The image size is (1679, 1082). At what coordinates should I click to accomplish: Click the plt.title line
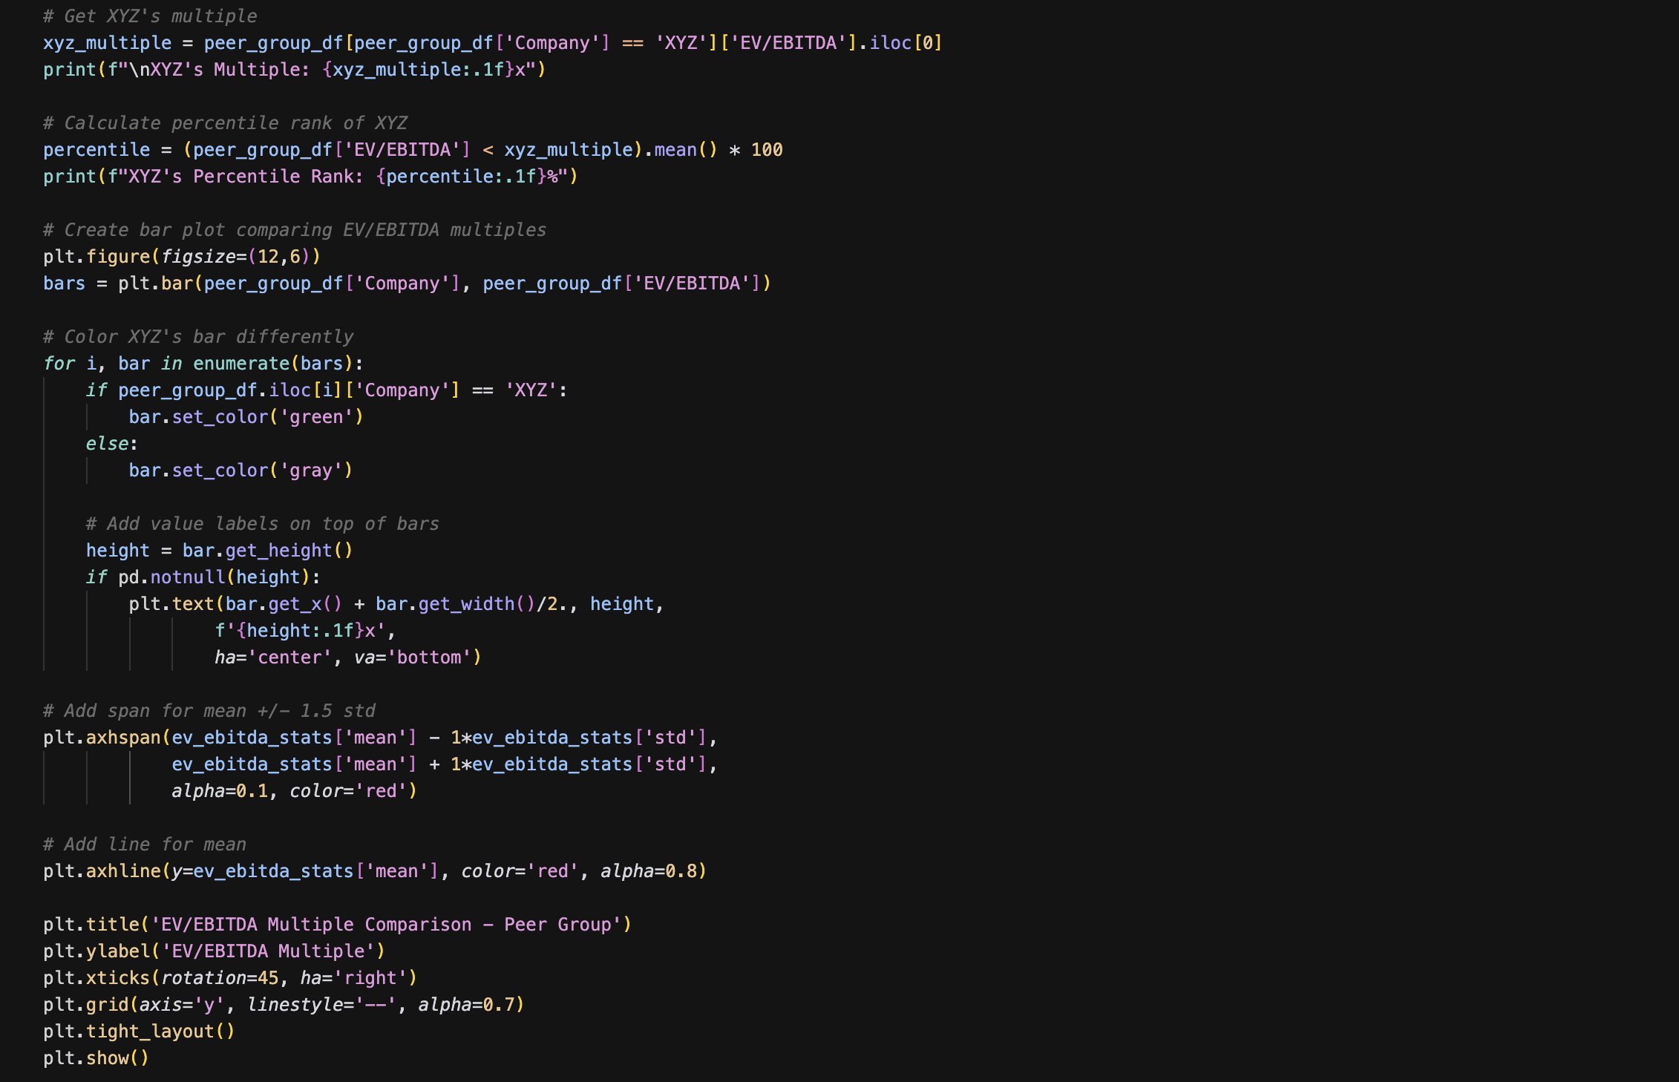pyautogui.click(x=337, y=925)
